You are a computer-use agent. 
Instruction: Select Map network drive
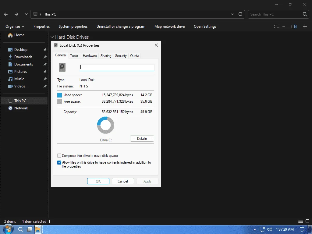coord(169,27)
